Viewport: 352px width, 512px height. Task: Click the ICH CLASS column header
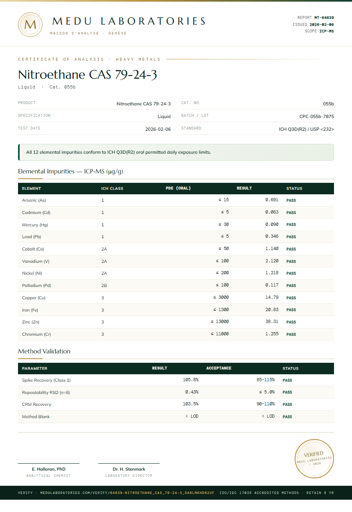tap(112, 189)
